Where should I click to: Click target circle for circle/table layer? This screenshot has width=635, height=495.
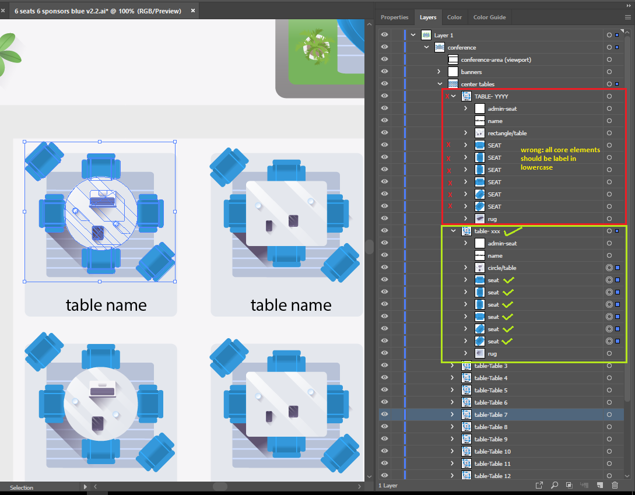609,268
